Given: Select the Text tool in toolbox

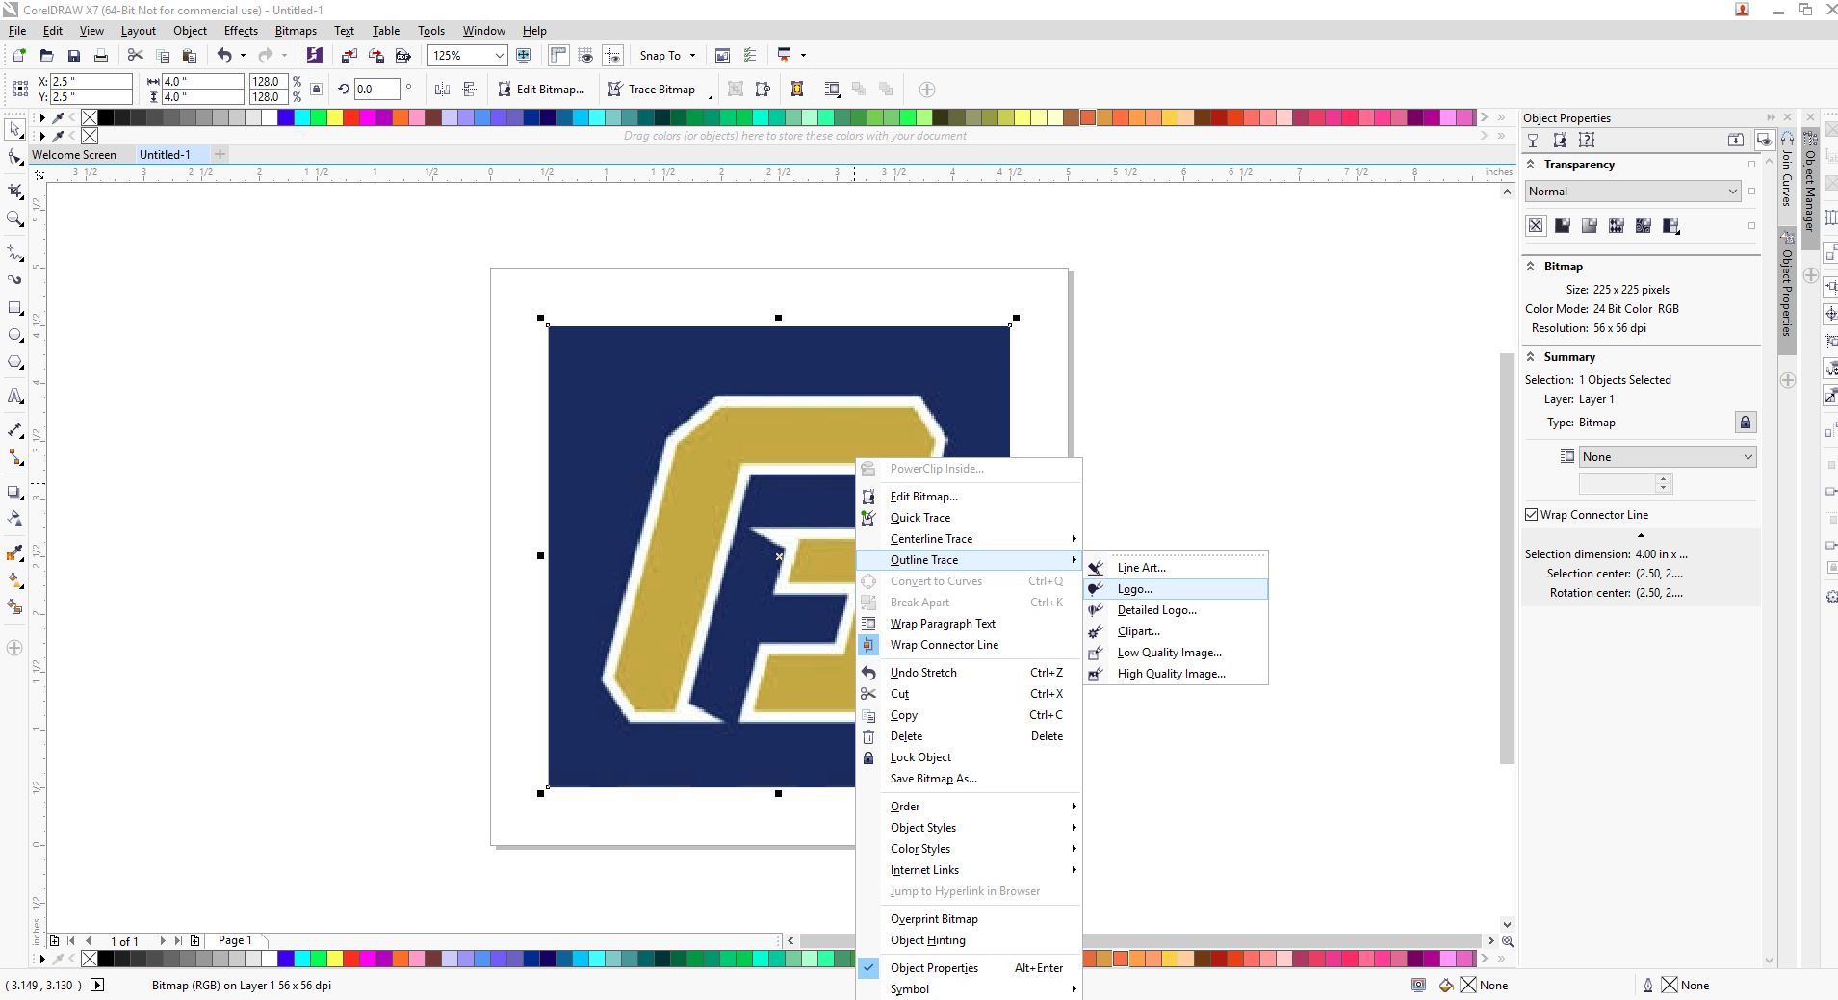Looking at the screenshot, I should (15, 397).
